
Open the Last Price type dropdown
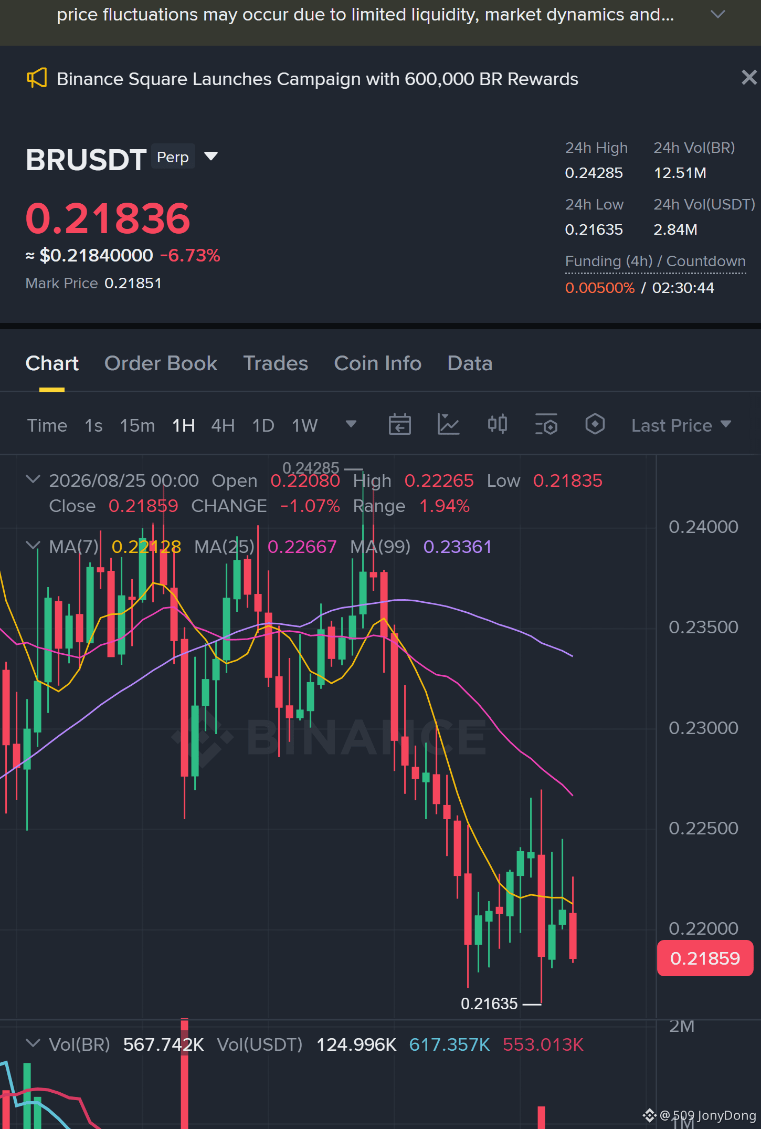tap(681, 425)
